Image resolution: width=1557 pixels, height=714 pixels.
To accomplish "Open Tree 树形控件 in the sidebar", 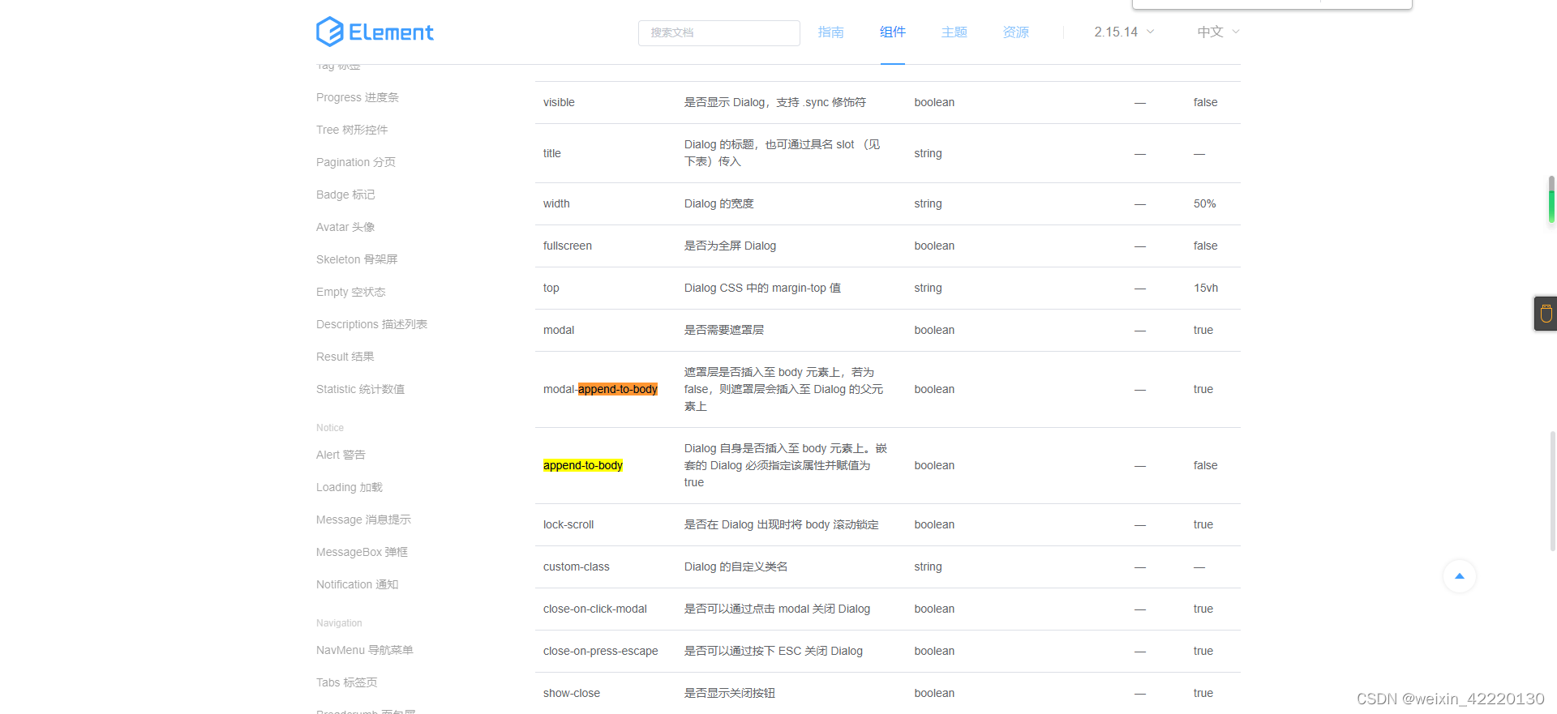I will 352,130.
